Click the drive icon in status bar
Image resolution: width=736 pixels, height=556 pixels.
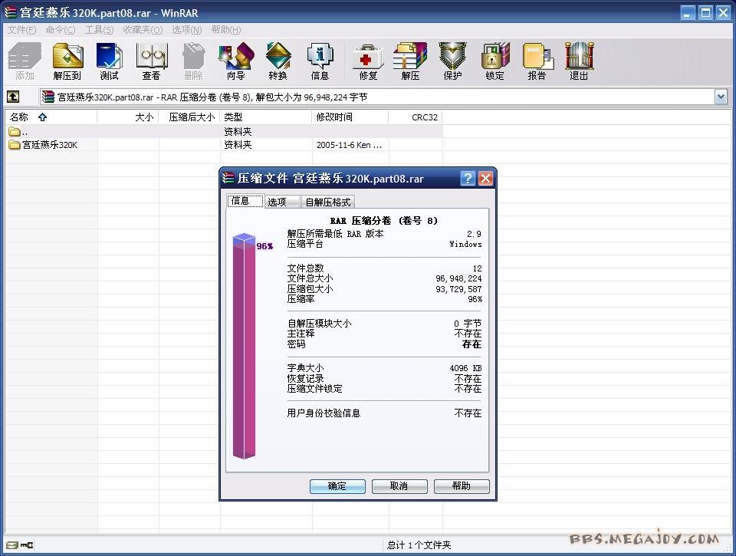click(12, 545)
